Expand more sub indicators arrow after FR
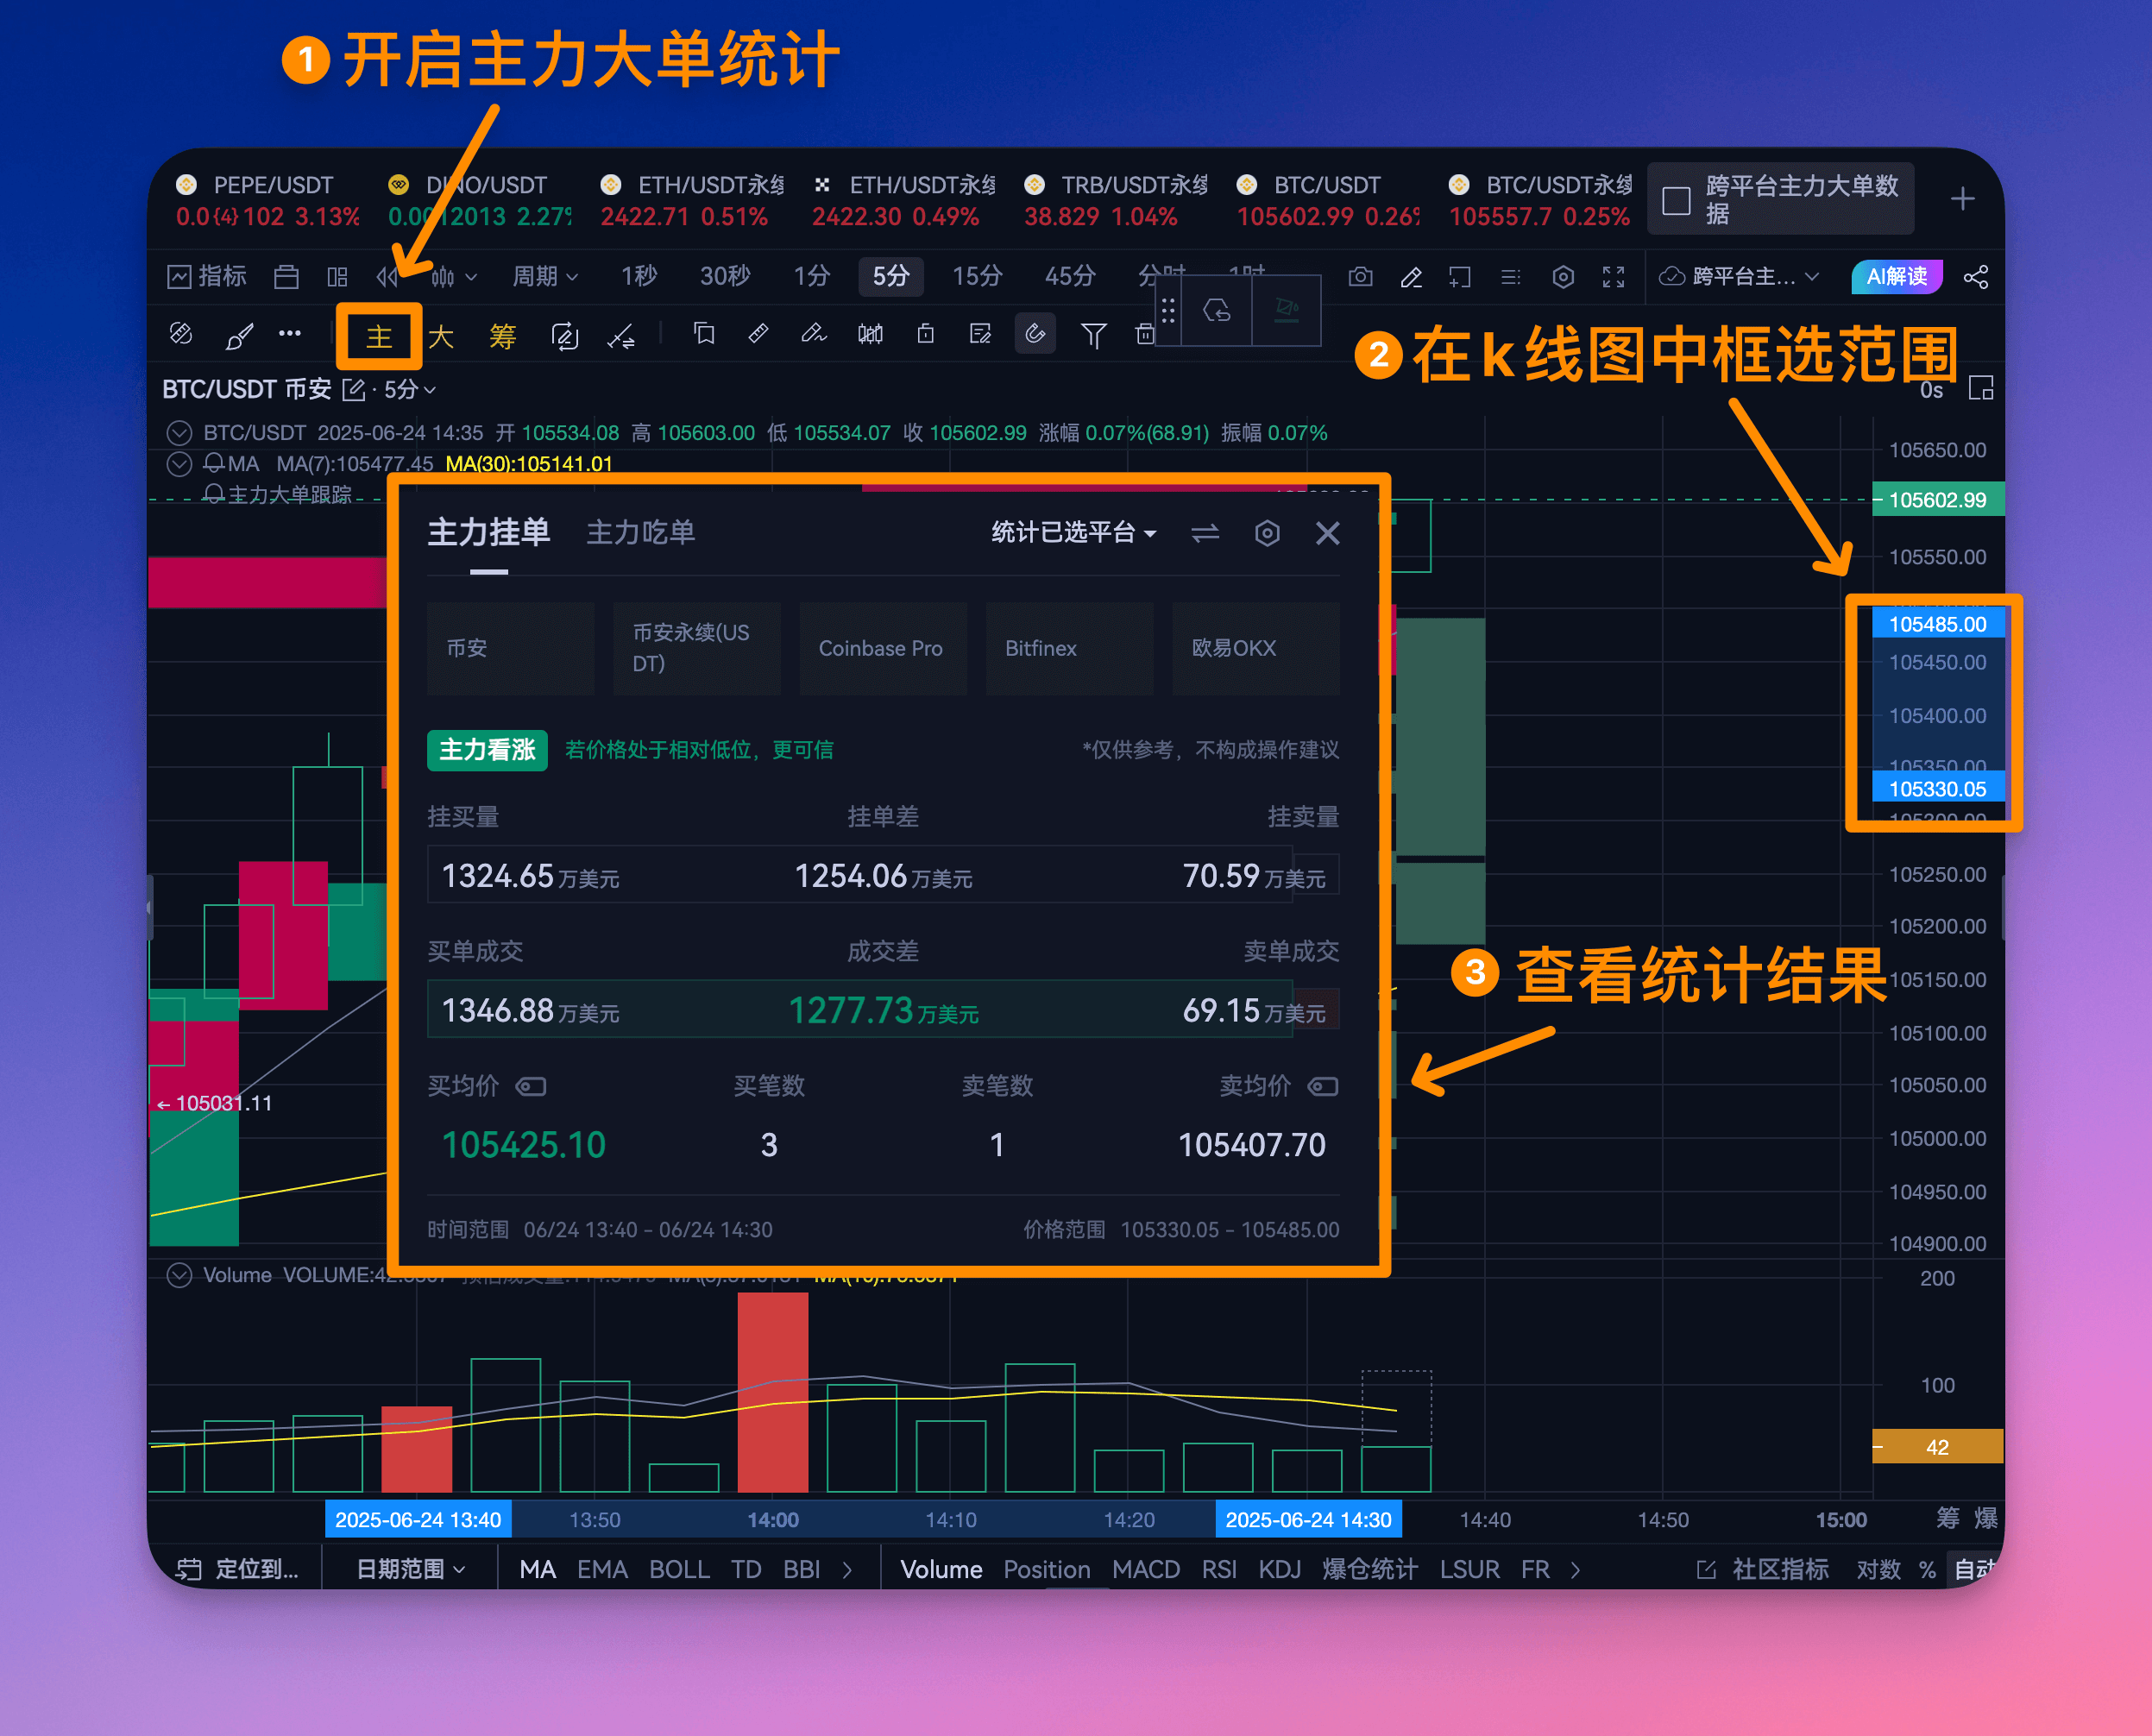2152x1736 pixels. 1575,1570
